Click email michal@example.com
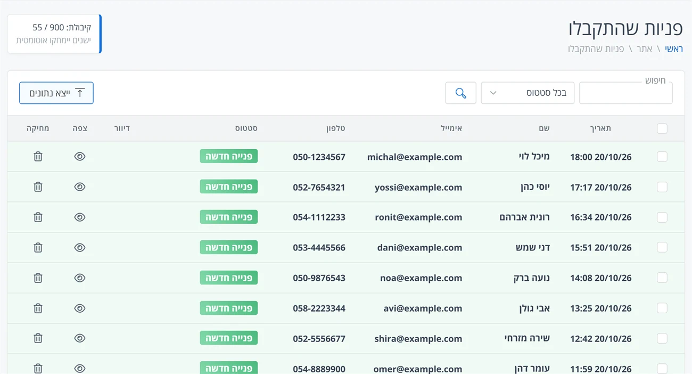Image resolution: width=692 pixels, height=374 pixels. 415,157
